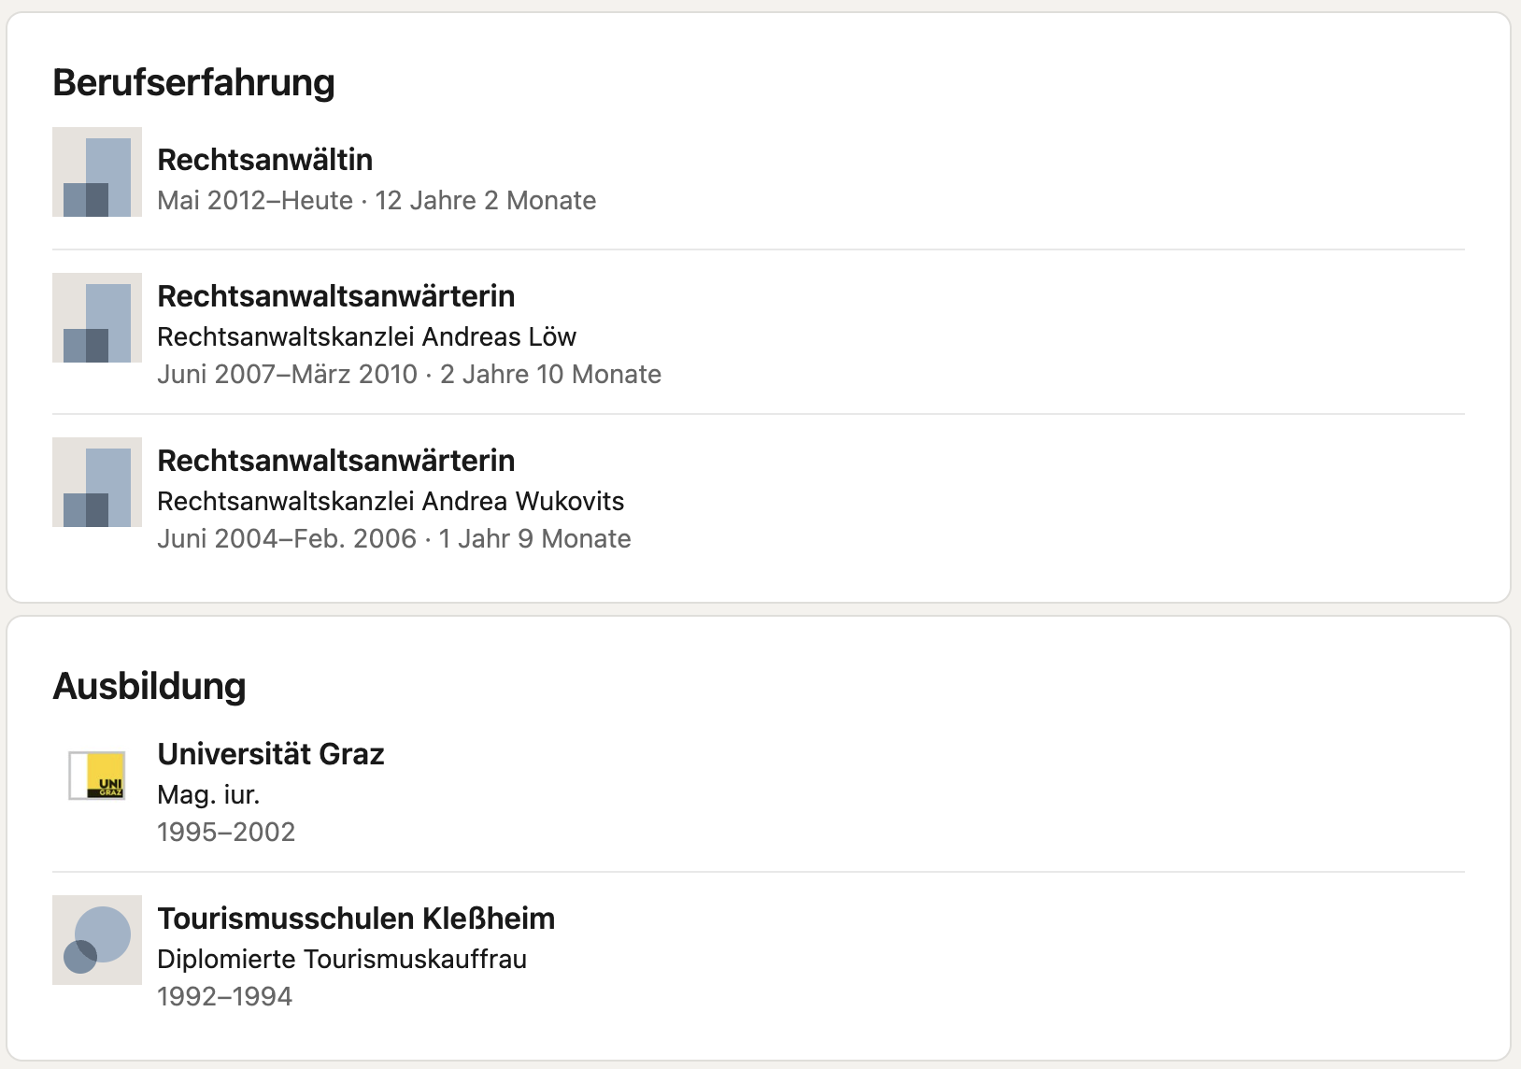This screenshot has height=1069, width=1521.
Task: Click the Universität Graz school name
Action: [271, 754]
